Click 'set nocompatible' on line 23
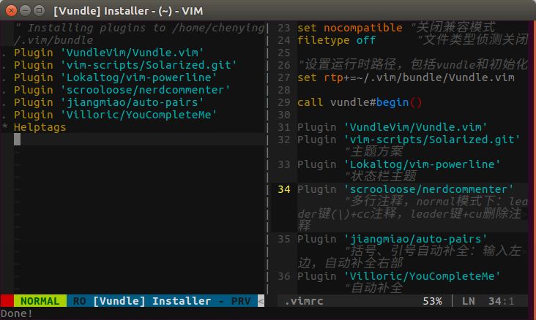 point(350,28)
